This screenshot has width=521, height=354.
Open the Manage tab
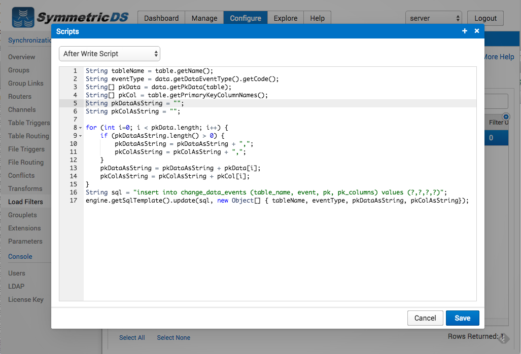click(204, 18)
